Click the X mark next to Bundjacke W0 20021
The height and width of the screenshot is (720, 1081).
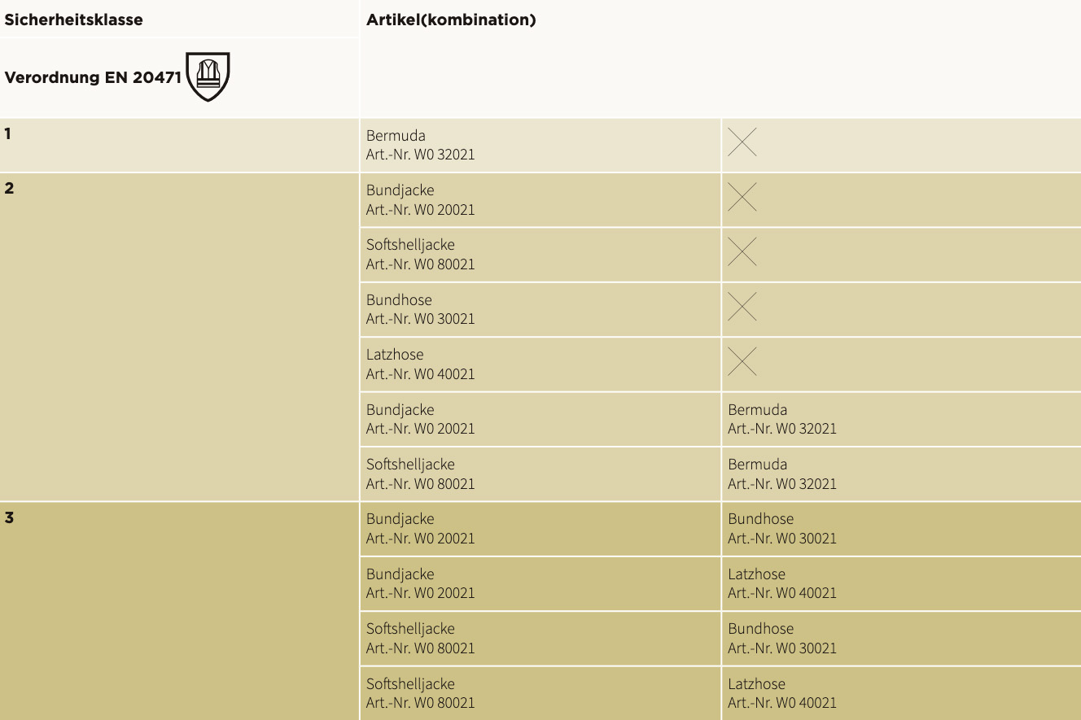click(x=742, y=197)
